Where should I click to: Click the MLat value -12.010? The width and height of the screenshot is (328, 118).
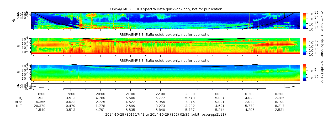click(250, 102)
